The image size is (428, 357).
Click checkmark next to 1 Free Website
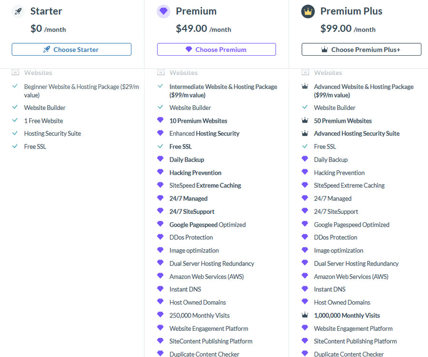(x=15, y=120)
